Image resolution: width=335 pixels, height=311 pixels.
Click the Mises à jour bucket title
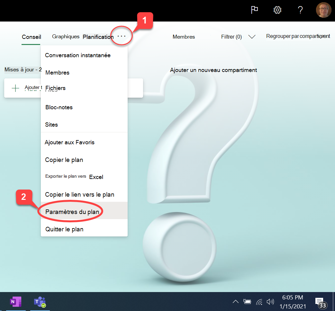point(23,70)
